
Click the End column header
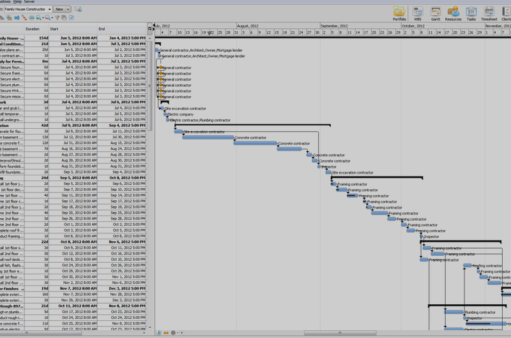click(102, 29)
